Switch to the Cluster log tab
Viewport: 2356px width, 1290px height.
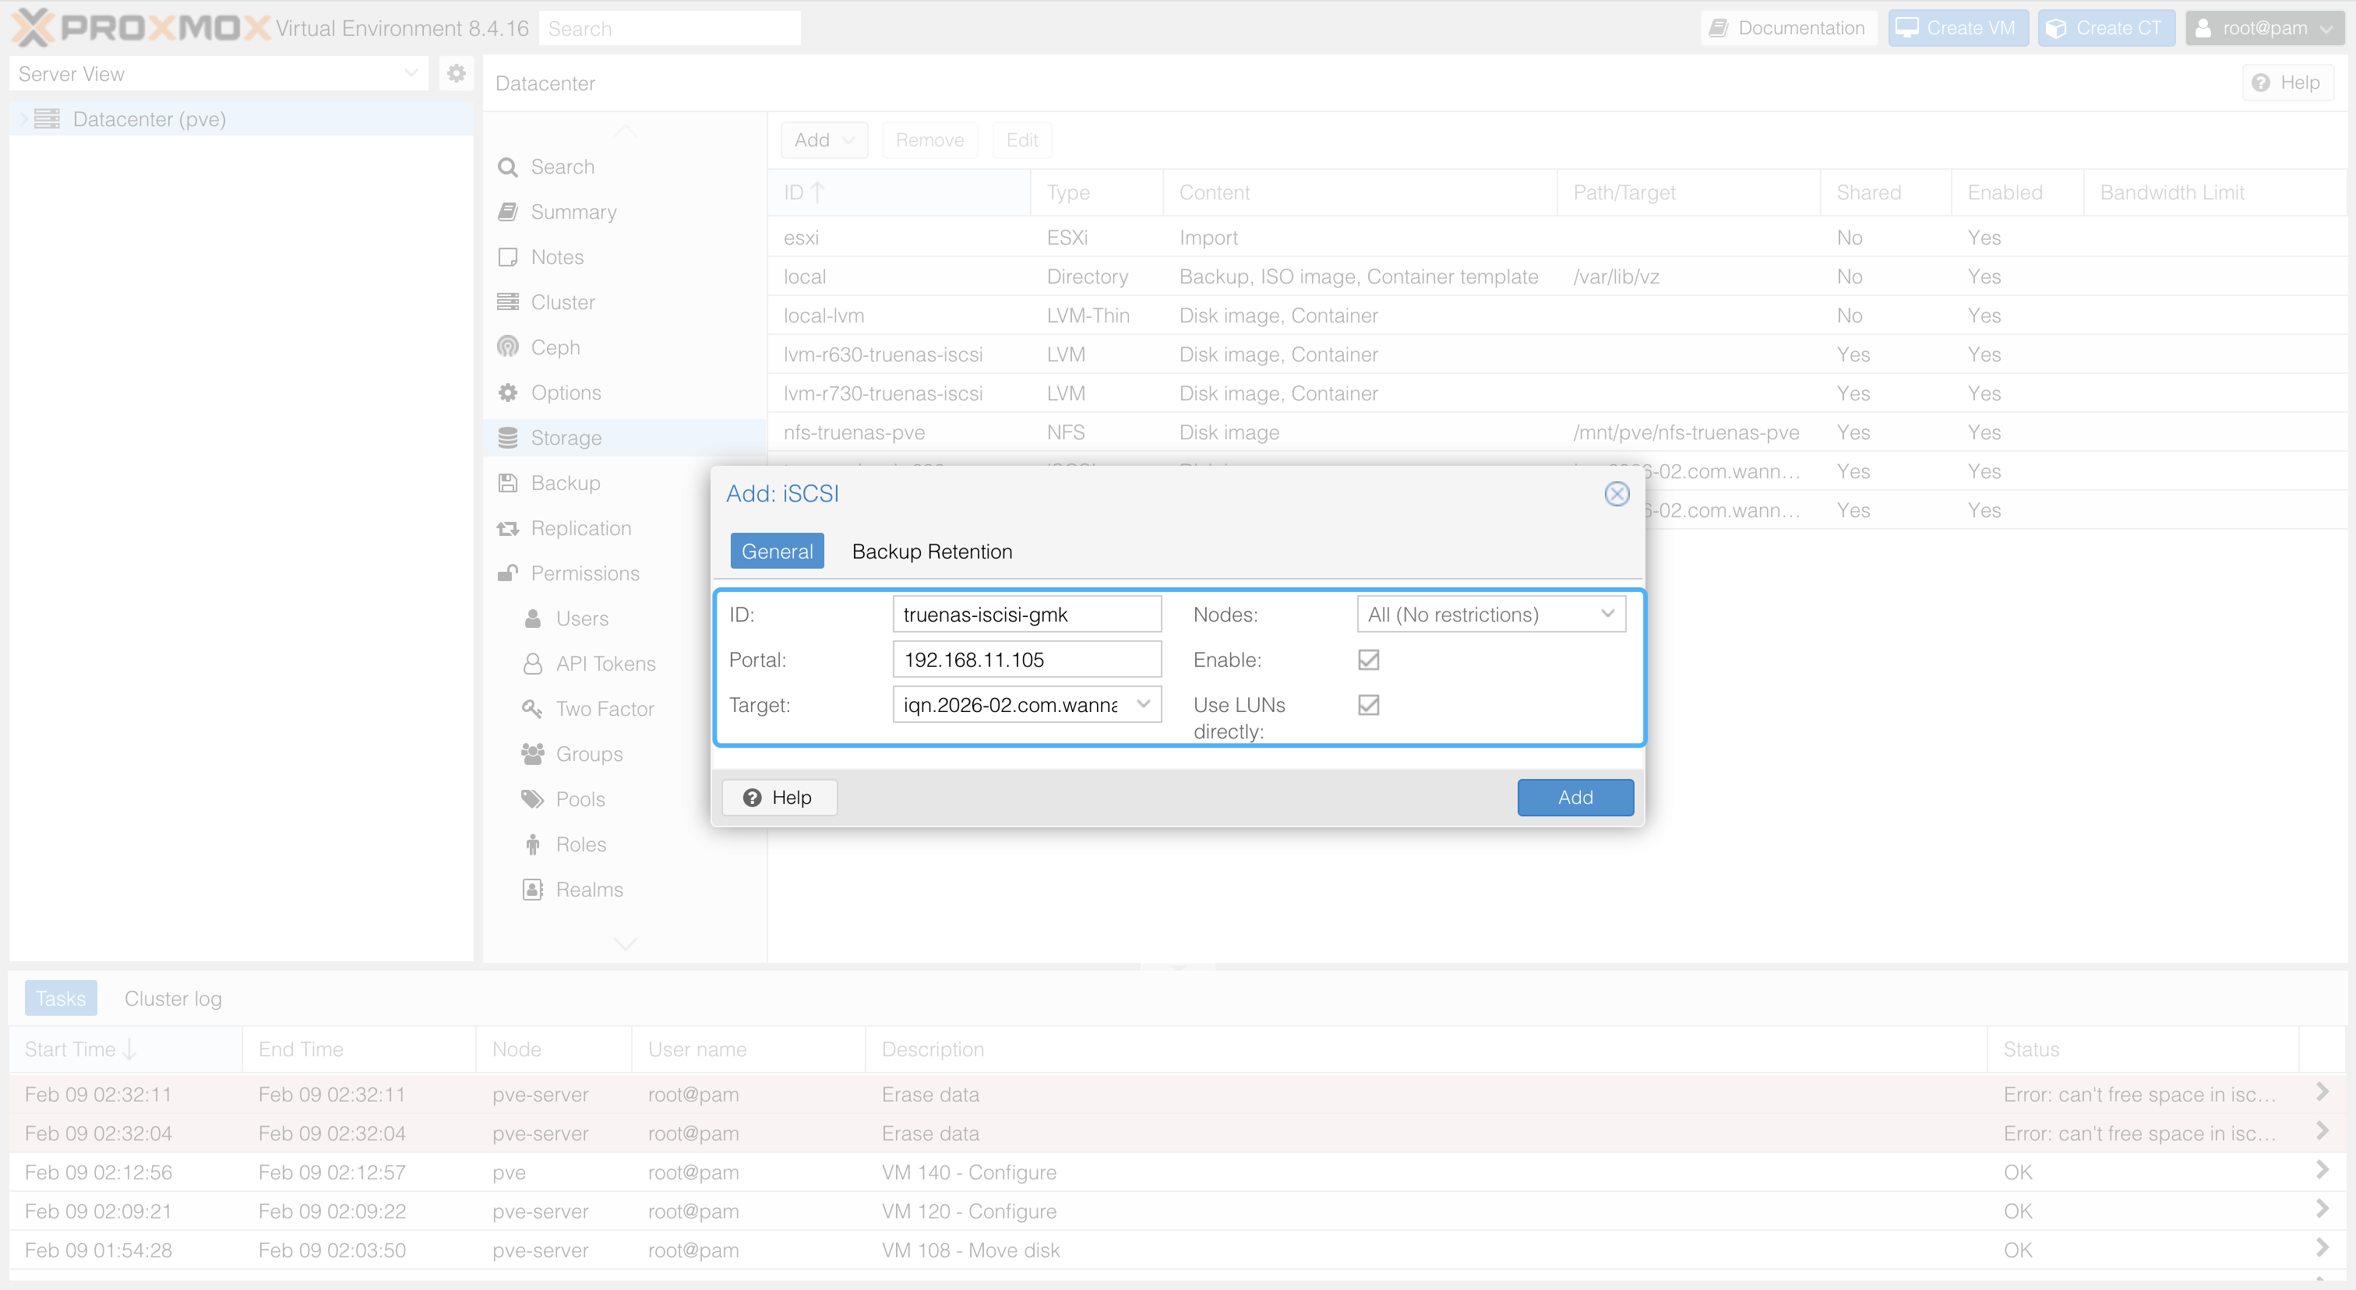[173, 999]
